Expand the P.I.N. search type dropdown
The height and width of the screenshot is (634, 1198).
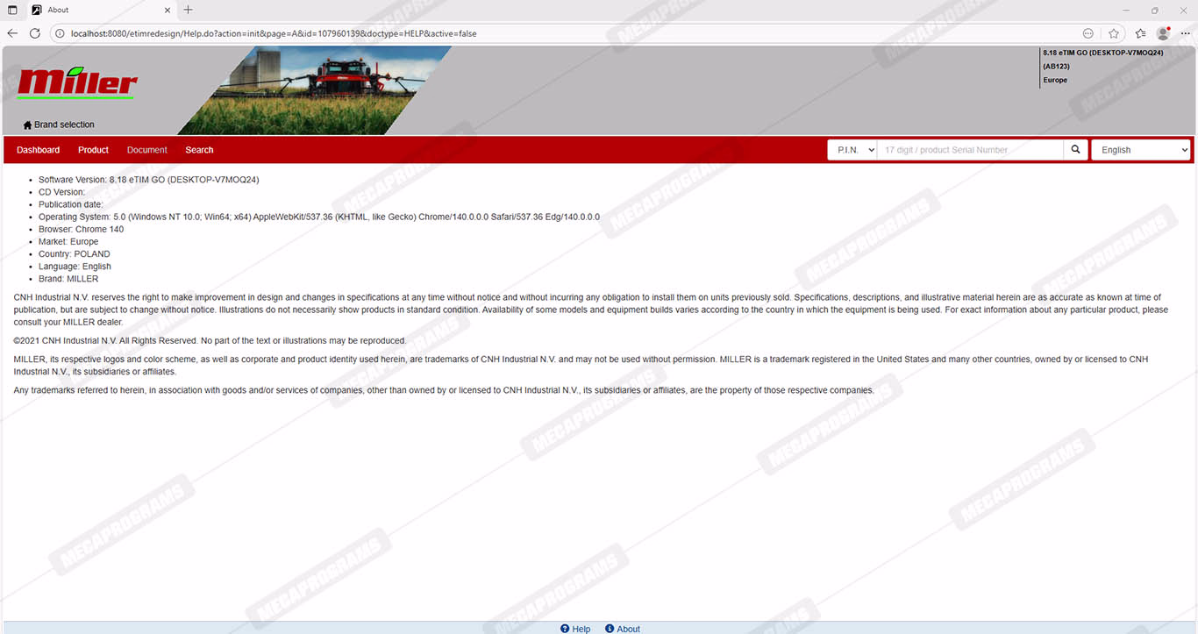[x=852, y=150]
